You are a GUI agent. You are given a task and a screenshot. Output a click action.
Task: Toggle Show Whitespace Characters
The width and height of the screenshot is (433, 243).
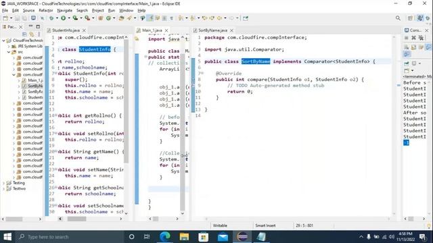171,18
